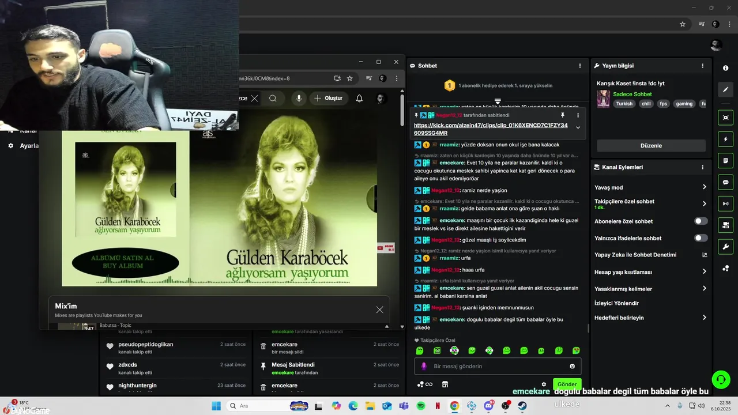This screenshot has height=415, width=738.
Task: Open Steam from the taskbar
Action: point(522,406)
